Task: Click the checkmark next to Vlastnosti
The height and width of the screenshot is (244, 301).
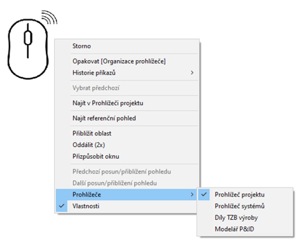Action: [62, 206]
